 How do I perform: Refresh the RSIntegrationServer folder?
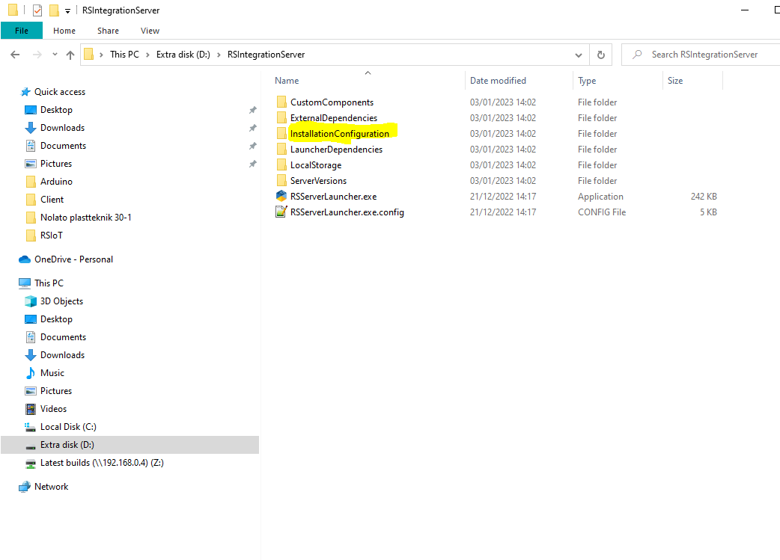tap(601, 55)
